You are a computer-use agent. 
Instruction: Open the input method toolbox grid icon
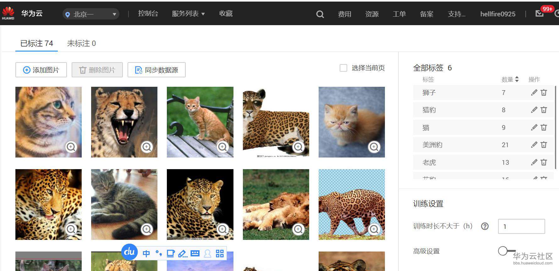220,253
